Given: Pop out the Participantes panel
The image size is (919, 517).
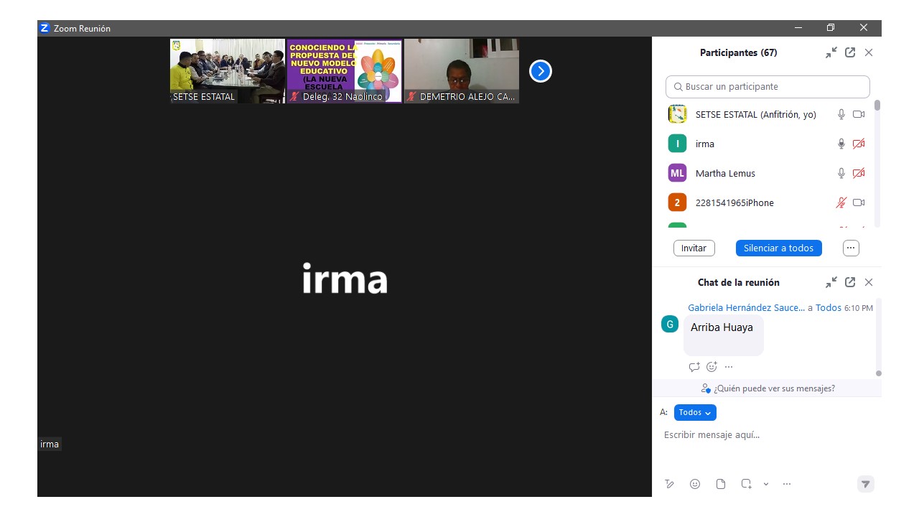Looking at the screenshot, I should (x=850, y=52).
